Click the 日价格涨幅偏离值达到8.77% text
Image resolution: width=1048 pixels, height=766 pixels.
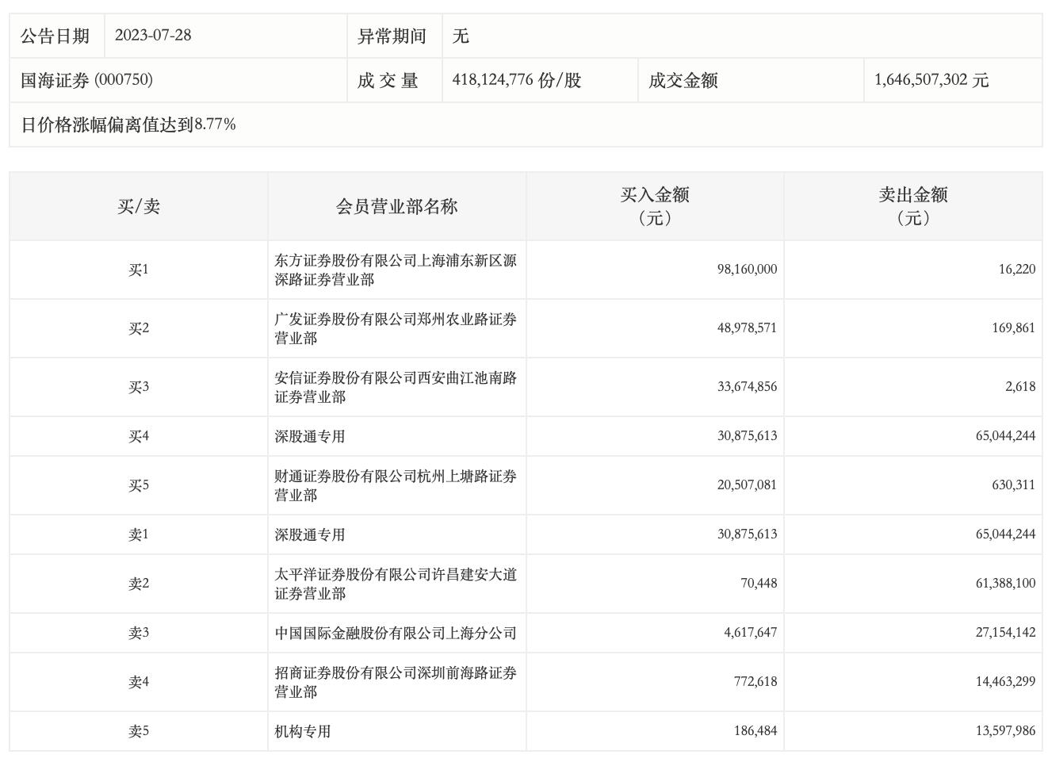tap(128, 124)
